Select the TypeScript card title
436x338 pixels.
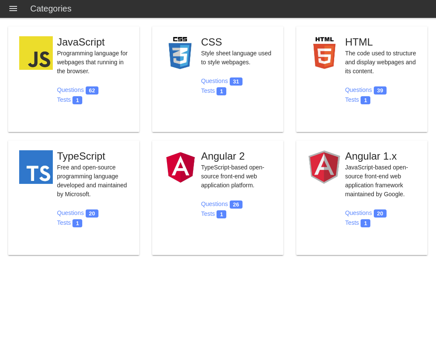(81, 156)
